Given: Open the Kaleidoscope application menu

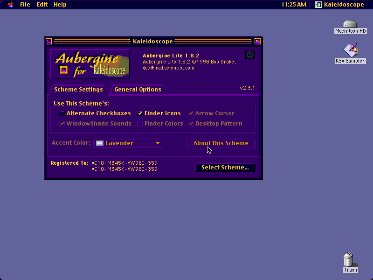Looking at the screenshot, I should (x=340, y=5).
